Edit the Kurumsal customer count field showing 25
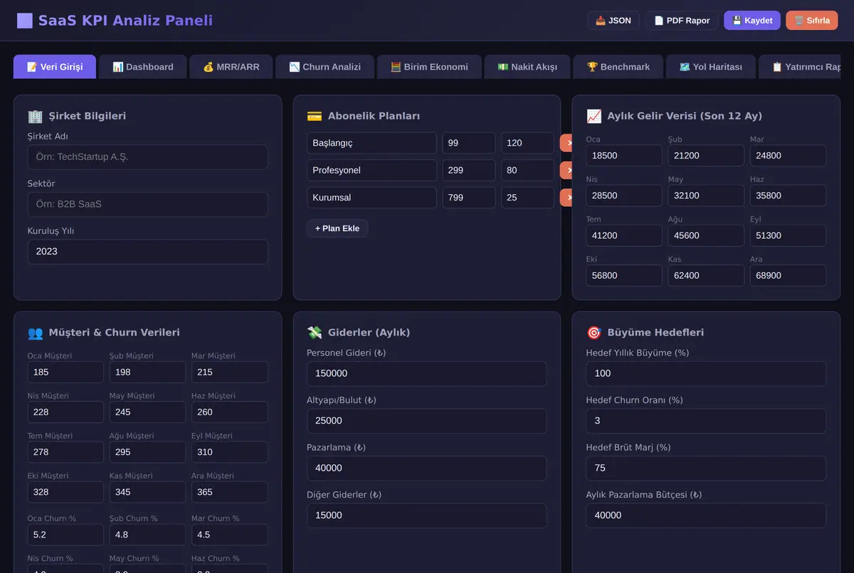The image size is (854, 573). (x=527, y=198)
